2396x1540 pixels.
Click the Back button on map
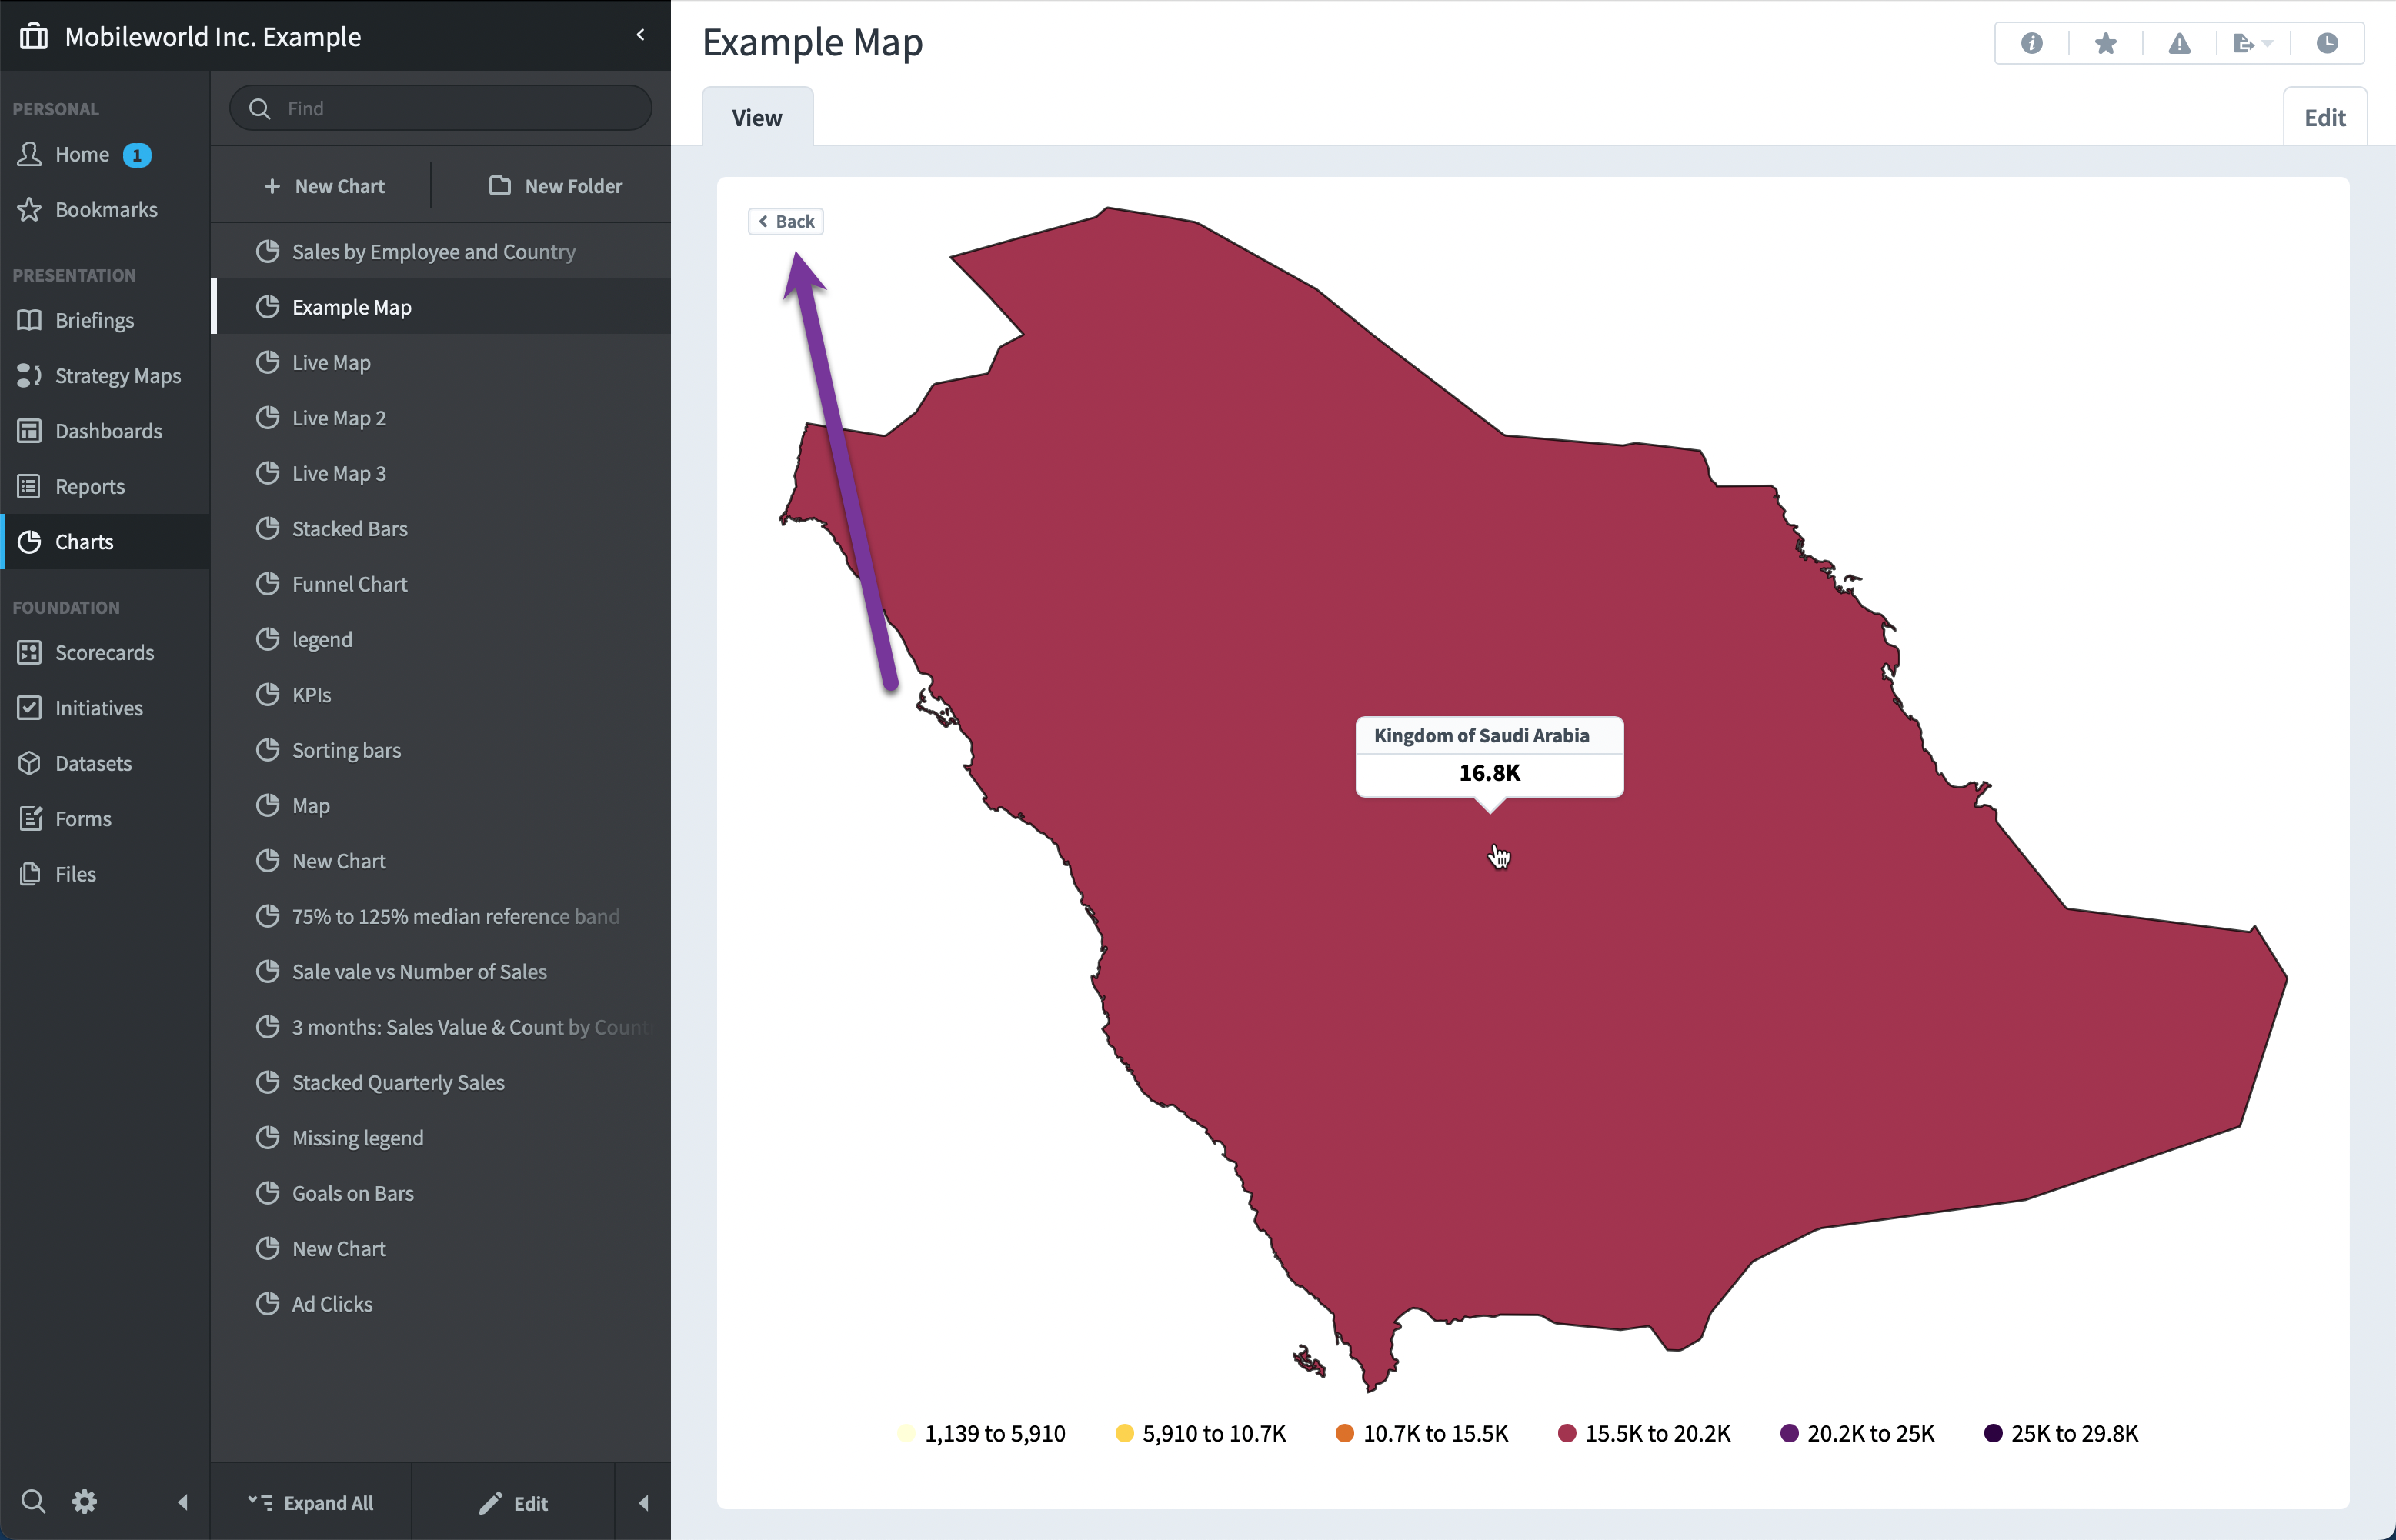point(786,221)
